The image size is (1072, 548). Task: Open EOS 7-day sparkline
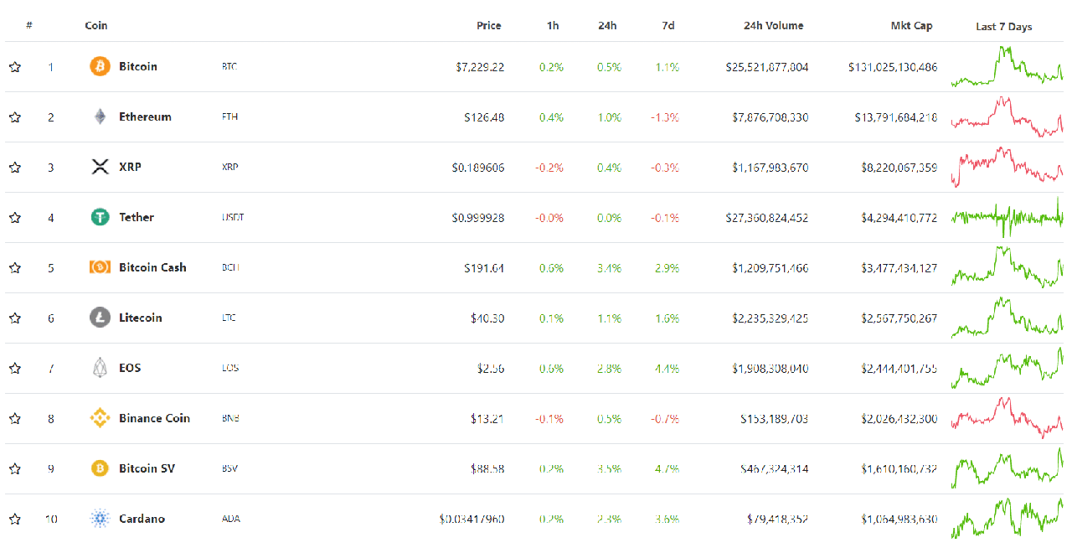(x=1007, y=369)
